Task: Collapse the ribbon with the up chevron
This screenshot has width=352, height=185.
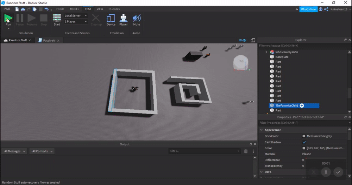Action: click(296, 9)
